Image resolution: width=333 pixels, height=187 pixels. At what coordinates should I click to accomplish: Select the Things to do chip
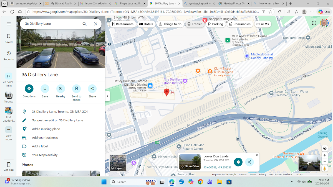(170, 24)
